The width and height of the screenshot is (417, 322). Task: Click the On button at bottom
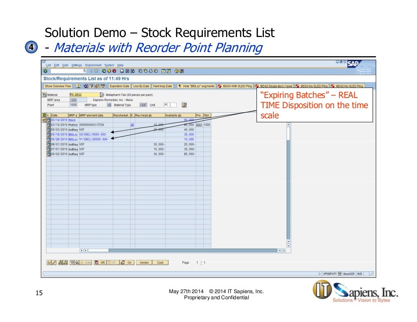pyautogui.click(x=127, y=263)
